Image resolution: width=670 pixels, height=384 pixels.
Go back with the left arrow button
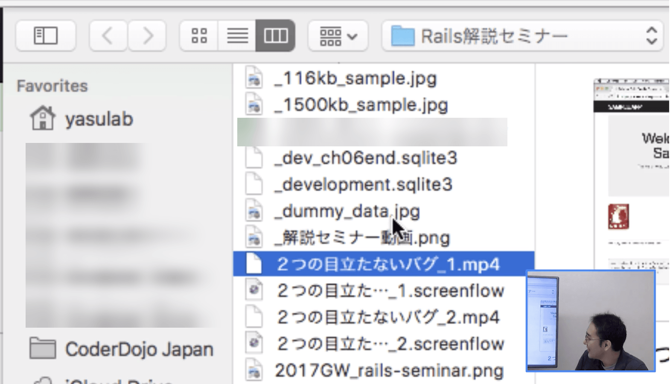pos(108,35)
